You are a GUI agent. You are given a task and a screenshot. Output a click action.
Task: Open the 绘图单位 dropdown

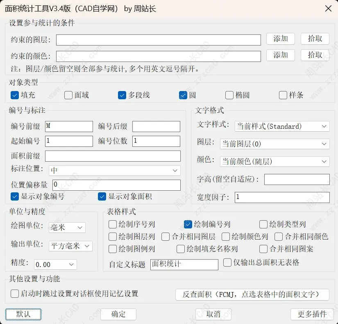(x=67, y=228)
